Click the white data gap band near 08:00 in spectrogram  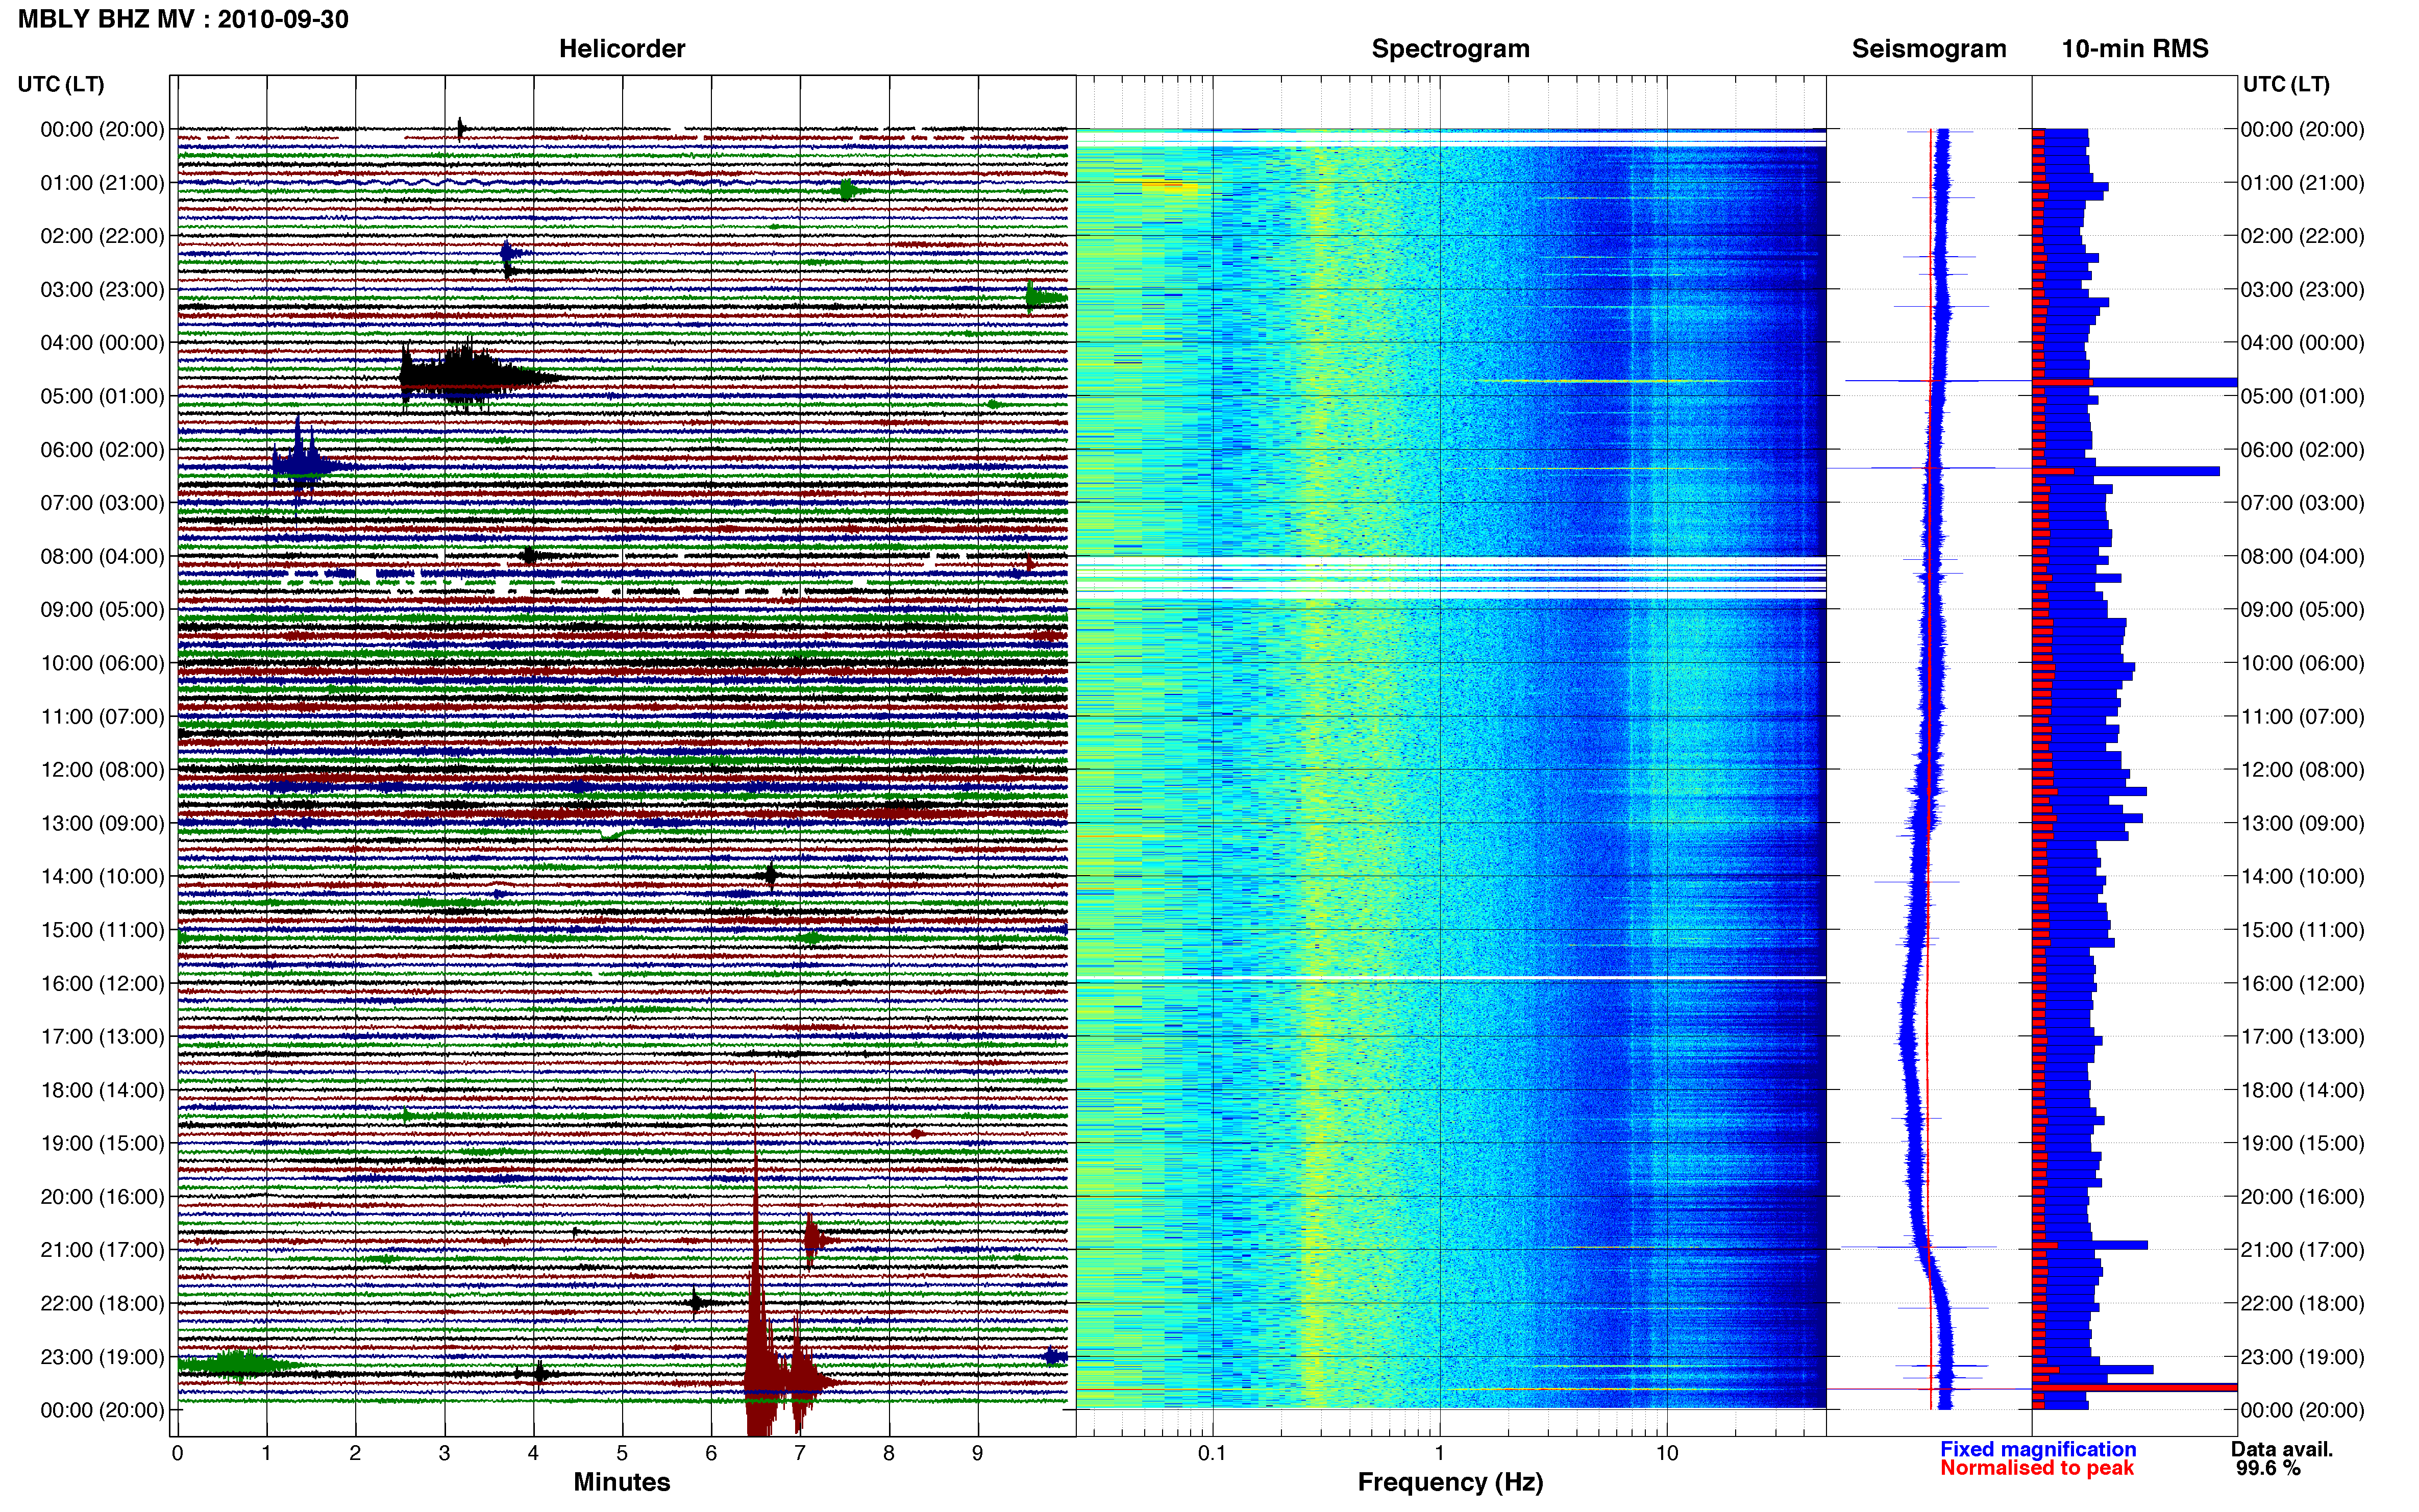(x=1450, y=578)
